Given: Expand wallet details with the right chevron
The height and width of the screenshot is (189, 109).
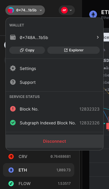Looking at the screenshot, I should point(98,37).
